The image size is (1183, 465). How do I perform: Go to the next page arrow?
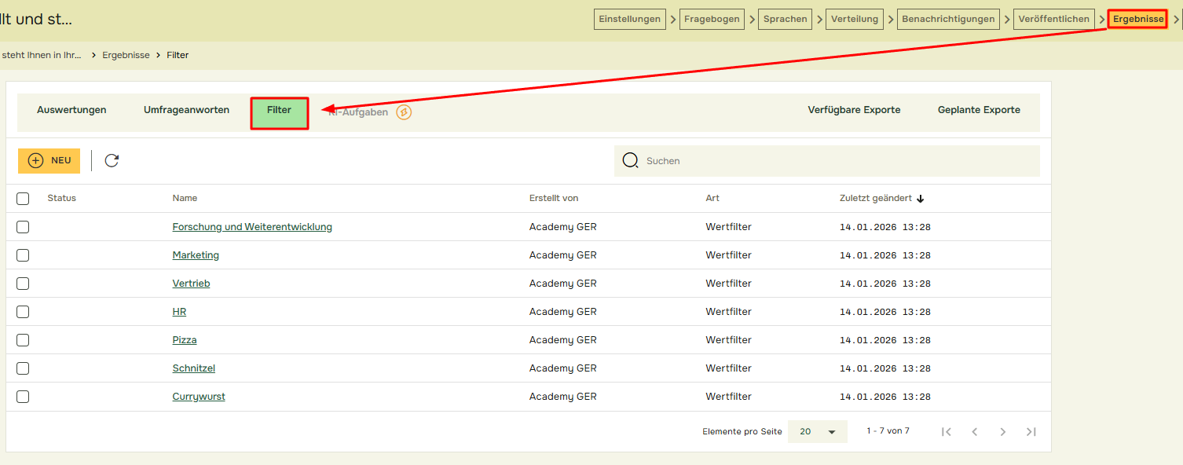[1002, 431]
